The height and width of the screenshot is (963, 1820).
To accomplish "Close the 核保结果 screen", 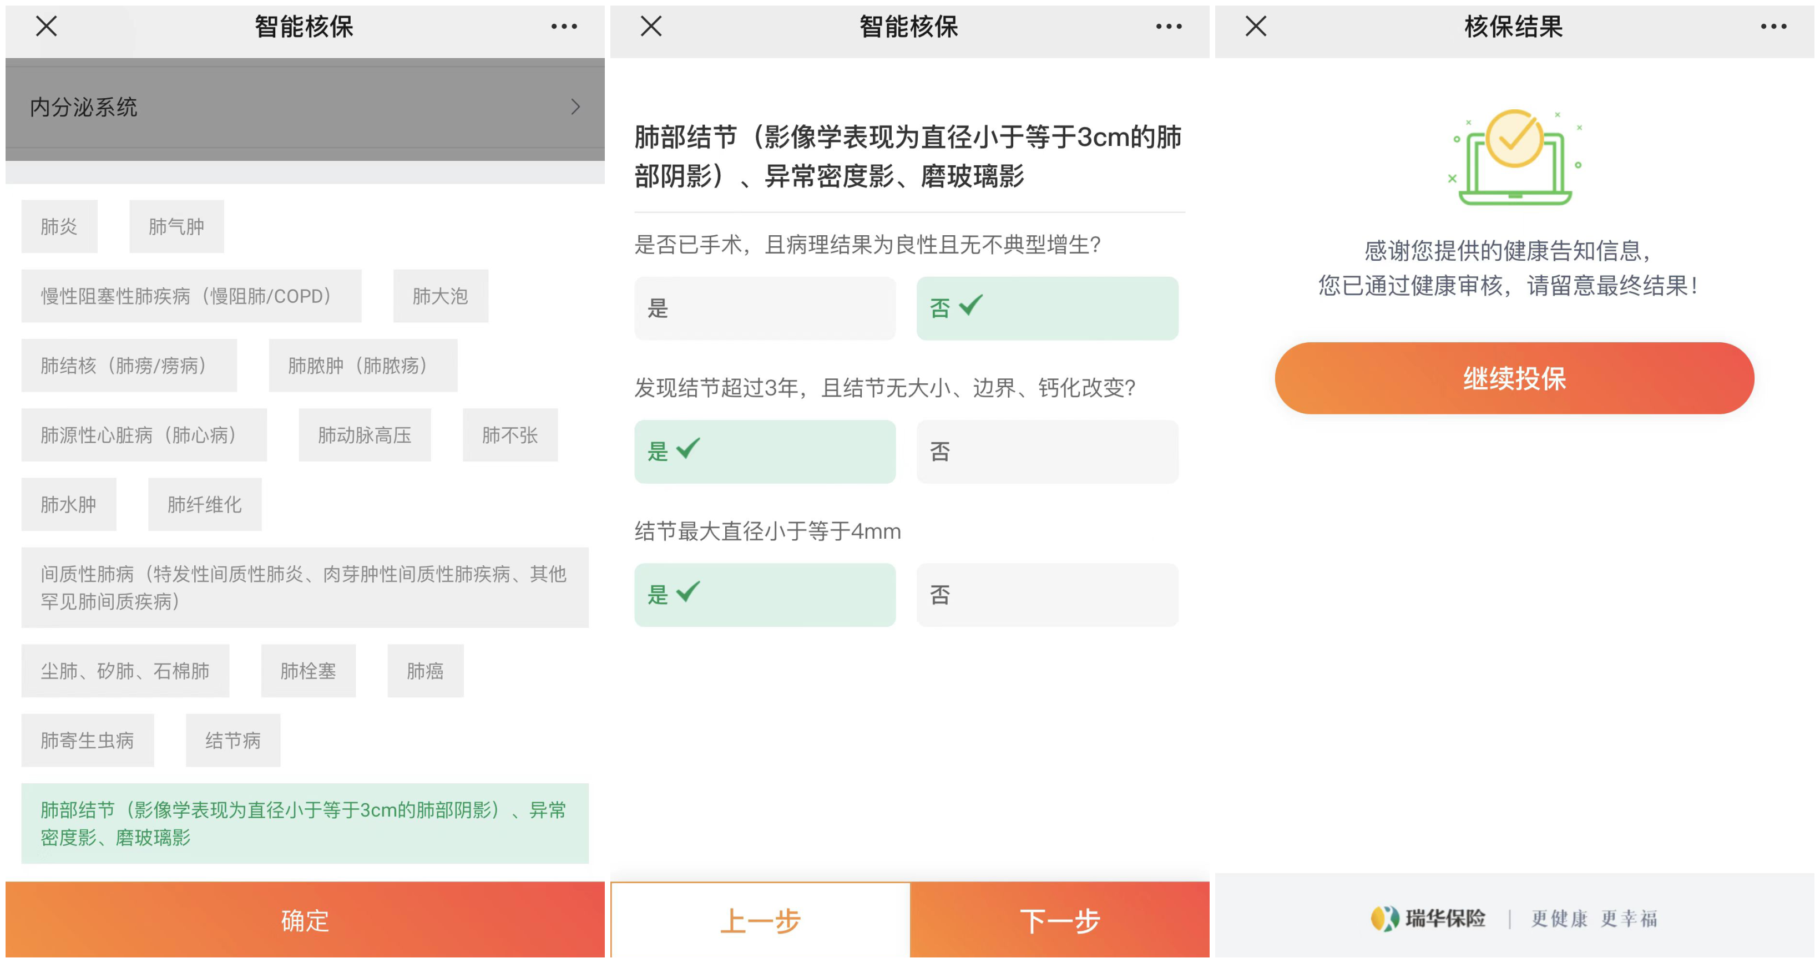I will [1256, 27].
